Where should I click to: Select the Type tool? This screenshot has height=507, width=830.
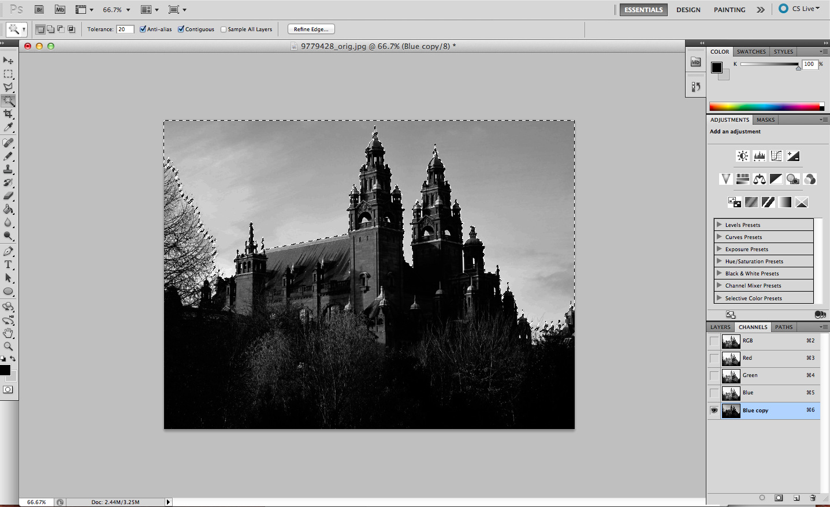pyautogui.click(x=8, y=264)
